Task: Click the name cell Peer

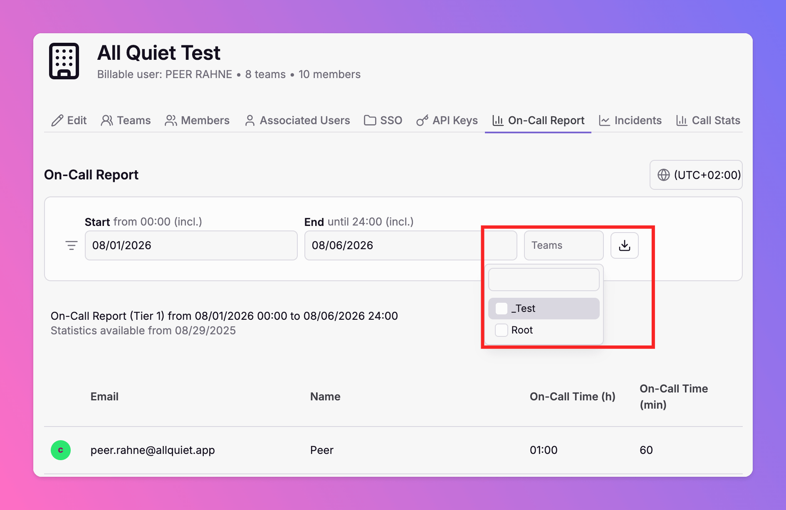Action: 322,450
